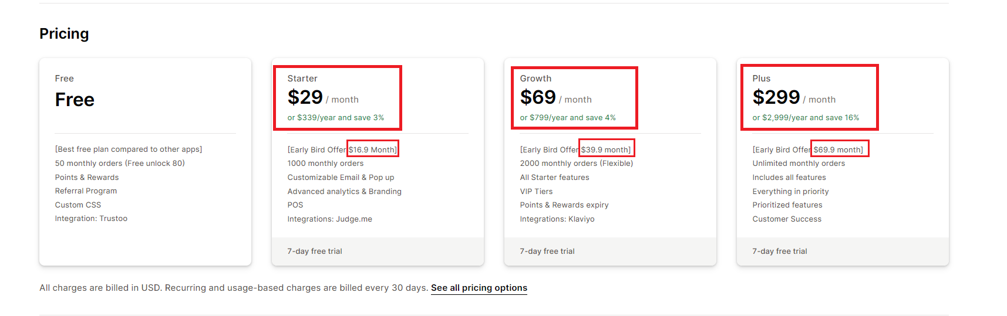Click the Customer Success feature line

point(787,219)
